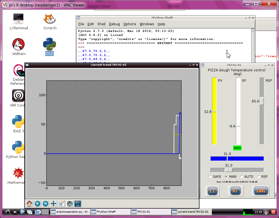
Task: Go back to the previous plot view
Action: click(37, 204)
